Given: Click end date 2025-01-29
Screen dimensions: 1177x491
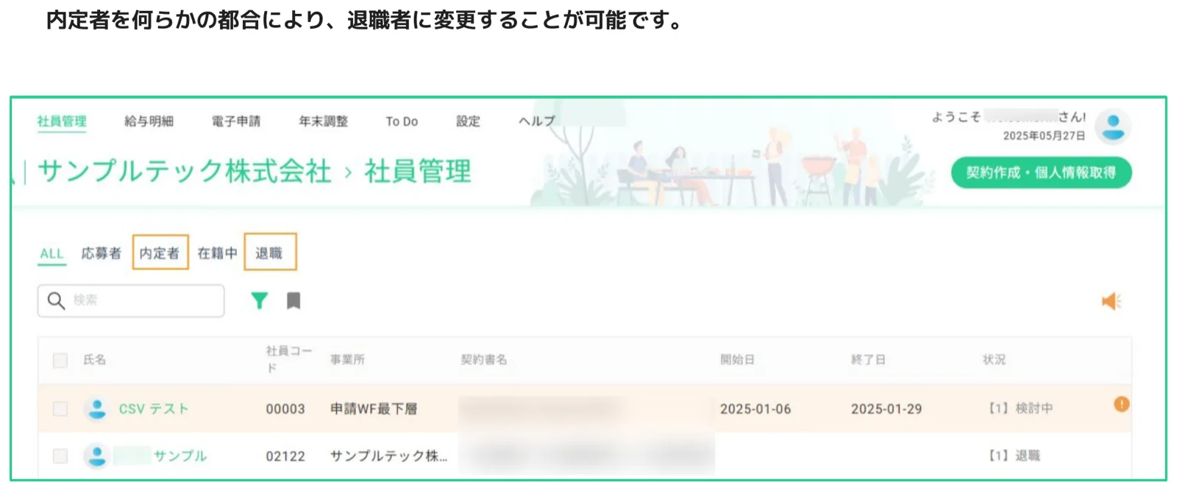Looking at the screenshot, I should pyautogui.click(x=886, y=409).
